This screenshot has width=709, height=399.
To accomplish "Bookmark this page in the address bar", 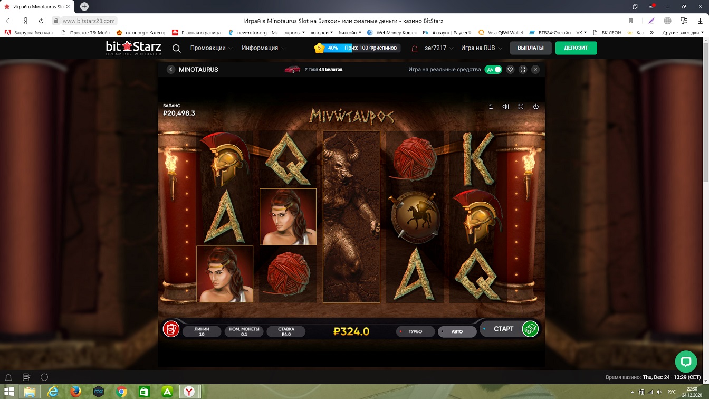I will pos(630,21).
